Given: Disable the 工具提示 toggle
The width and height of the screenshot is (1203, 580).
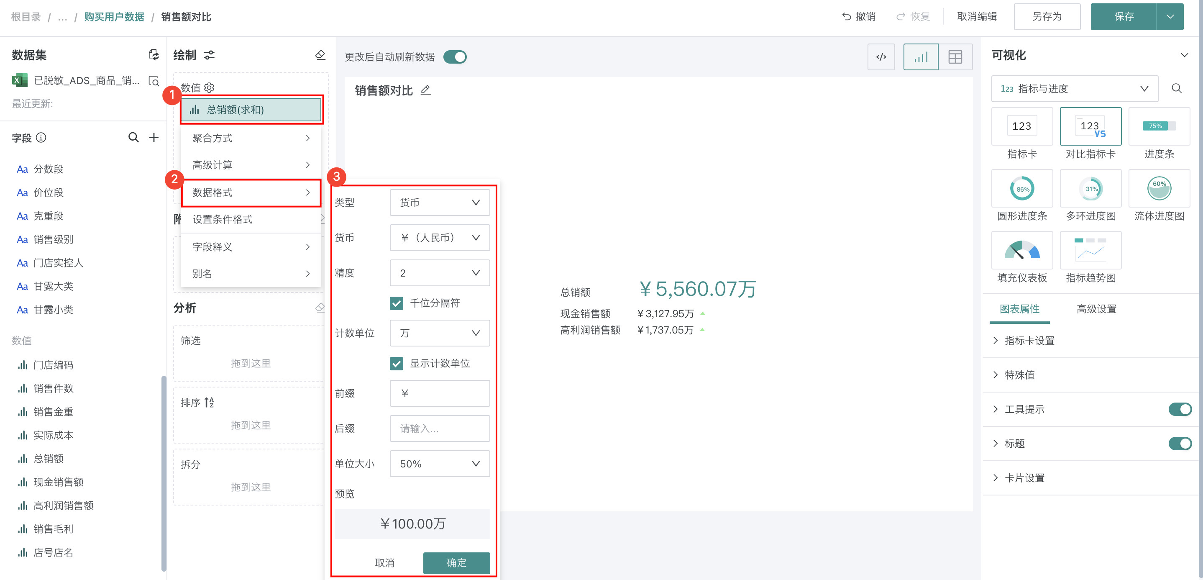Looking at the screenshot, I should [1180, 409].
